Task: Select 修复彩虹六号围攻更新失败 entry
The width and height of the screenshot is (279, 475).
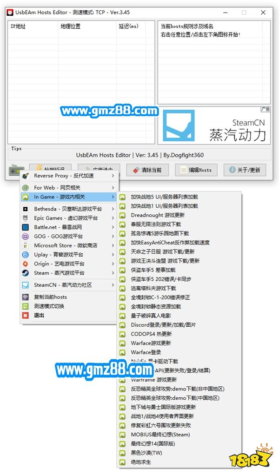Action: [179, 425]
